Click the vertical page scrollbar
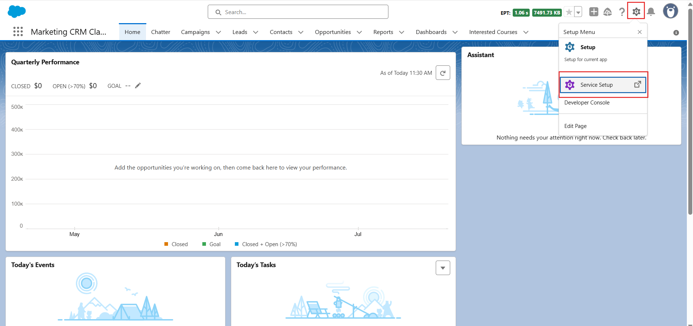This screenshot has height=326, width=693. 690,111
